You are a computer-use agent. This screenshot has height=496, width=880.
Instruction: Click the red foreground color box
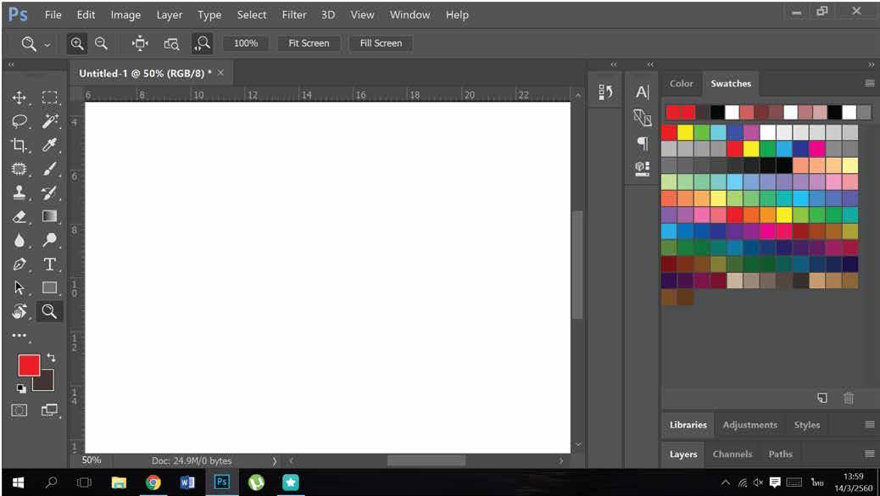[29, 365]
